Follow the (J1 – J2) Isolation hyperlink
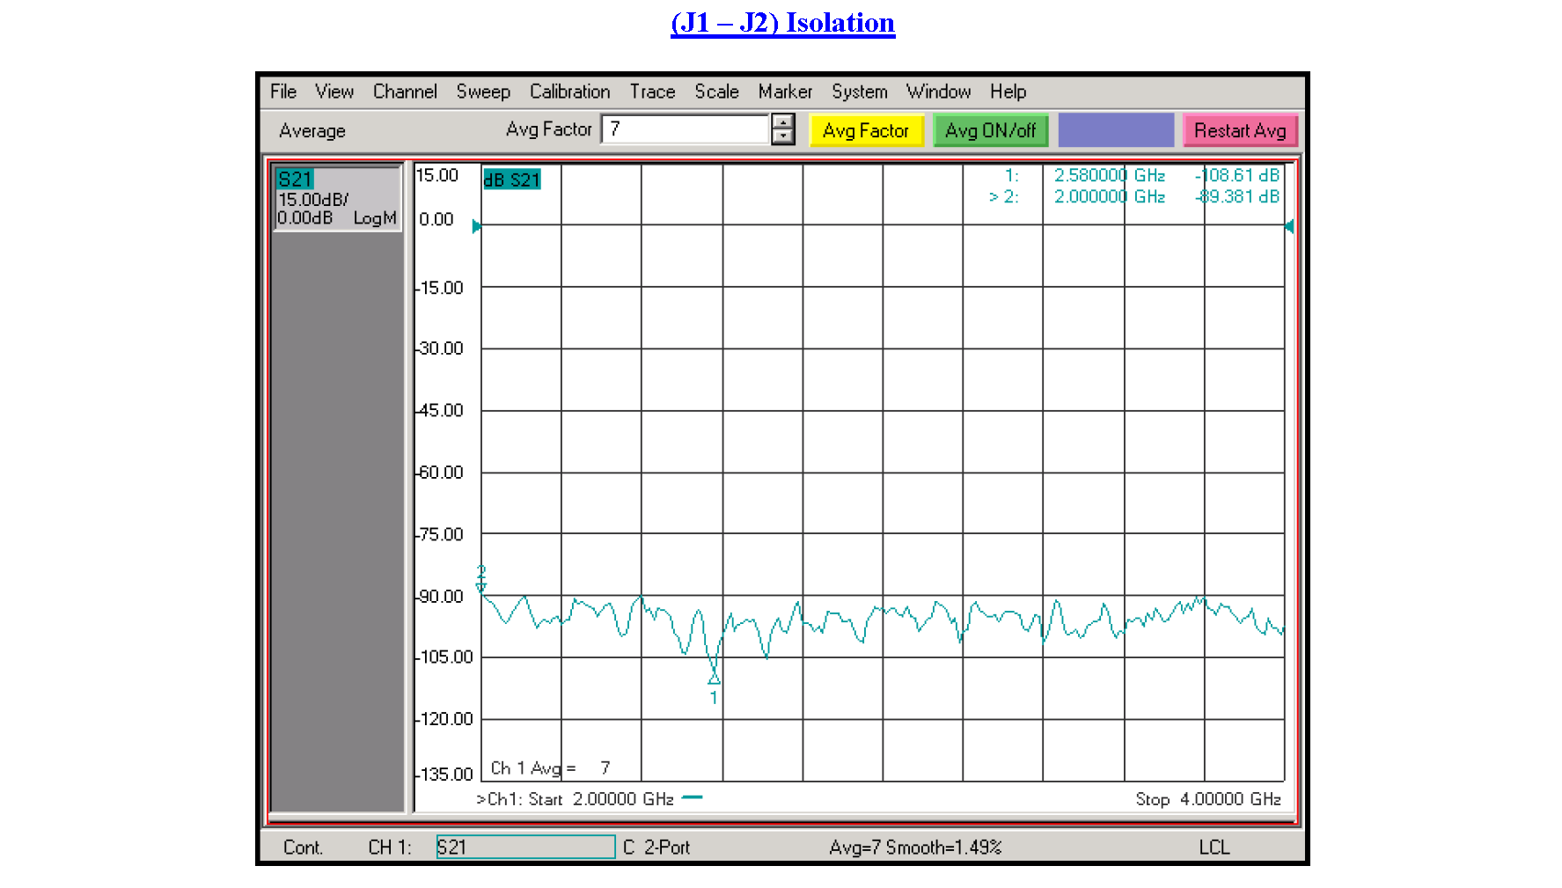 tap(781, 22)
